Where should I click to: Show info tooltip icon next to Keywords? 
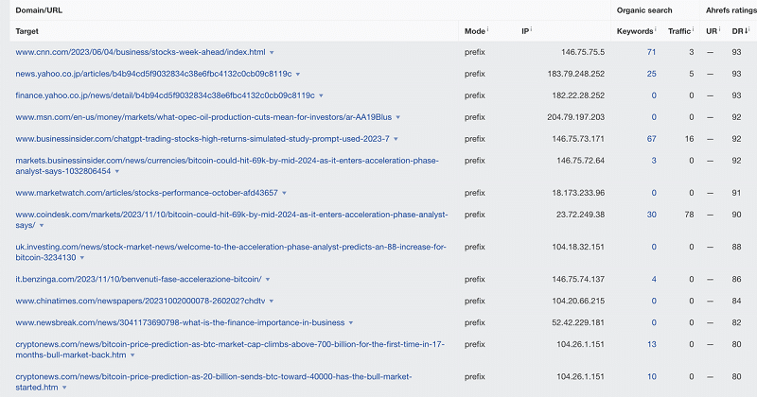(x=655, y=29)
